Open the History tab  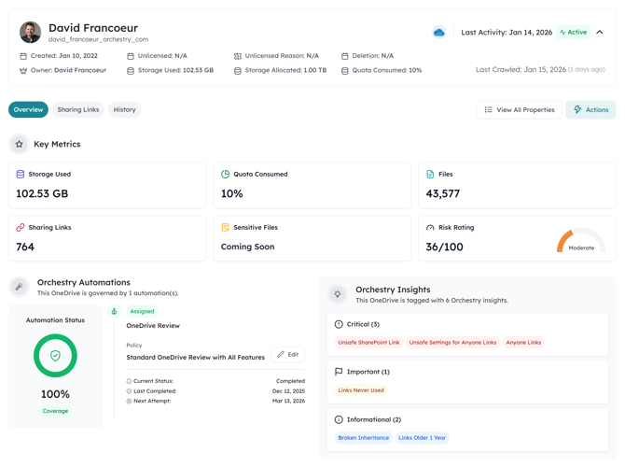point(124,110)
